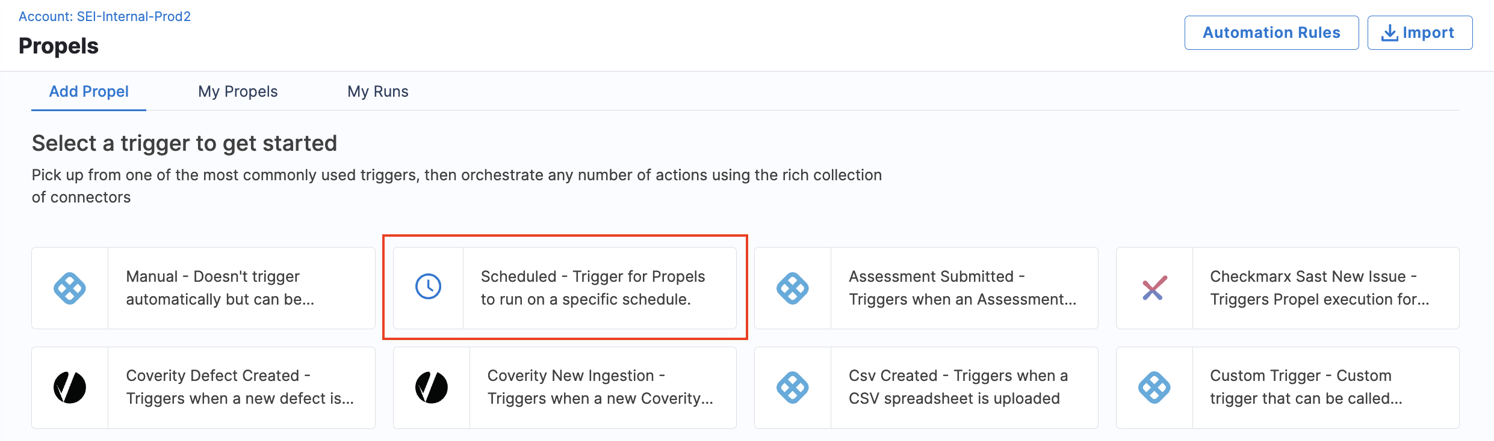1494x441 pixels.
Task: Click the Import button
Action: point(1420,32)
